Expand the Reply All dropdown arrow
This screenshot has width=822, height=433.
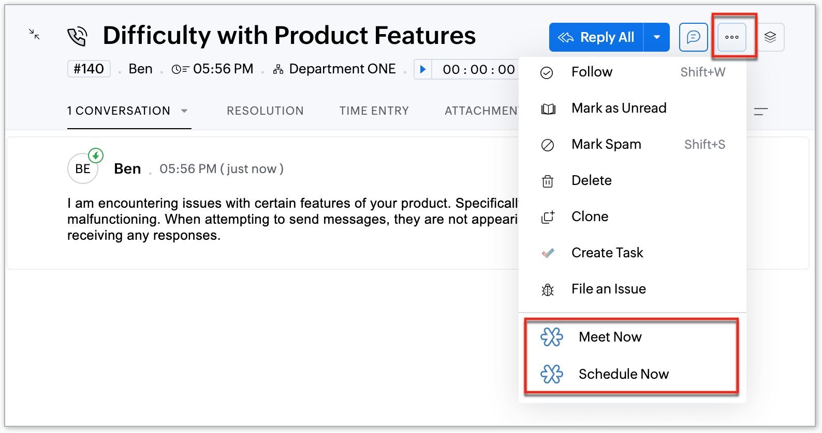(x=657, y=37)
